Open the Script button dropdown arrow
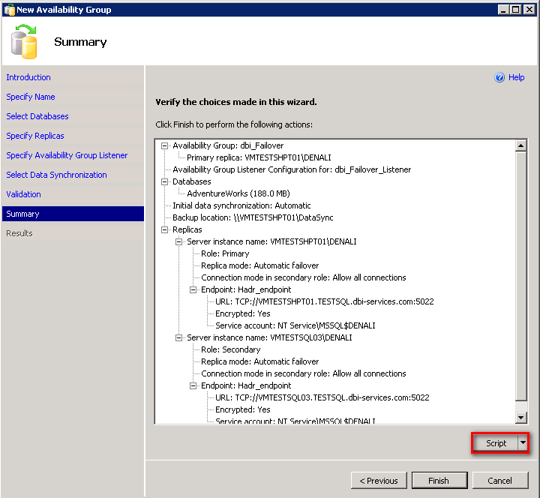This screenshot has height=498, width=540. coord(523,443)
